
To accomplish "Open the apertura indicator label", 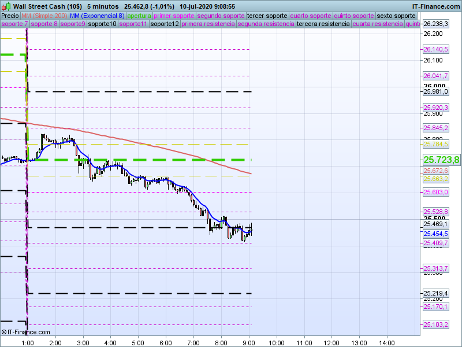I will (x=139, y=16).
